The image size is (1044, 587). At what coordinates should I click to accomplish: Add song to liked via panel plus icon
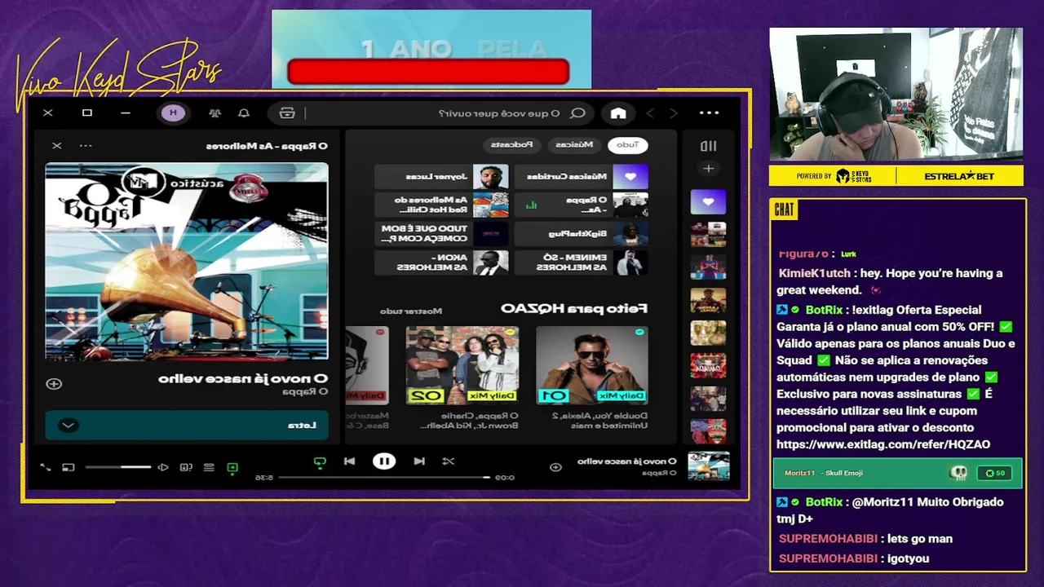coord(54,384)
